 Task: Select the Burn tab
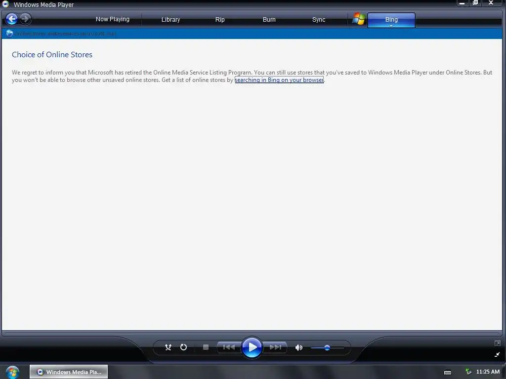269,20
